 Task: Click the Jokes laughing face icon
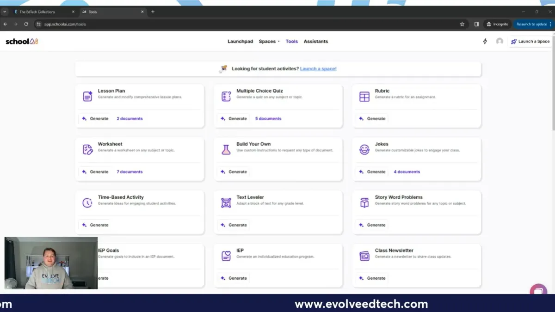click(x=364, y=150)
